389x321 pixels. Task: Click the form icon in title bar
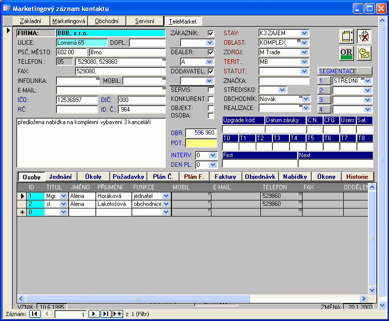coord(7,9)
